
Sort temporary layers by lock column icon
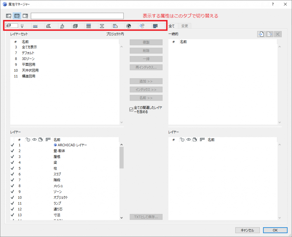182,140
